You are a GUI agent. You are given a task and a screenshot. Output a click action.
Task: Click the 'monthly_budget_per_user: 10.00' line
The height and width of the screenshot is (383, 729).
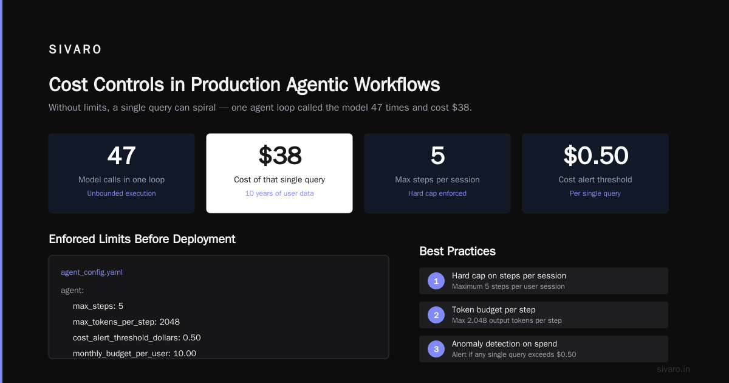pos(134,353)
